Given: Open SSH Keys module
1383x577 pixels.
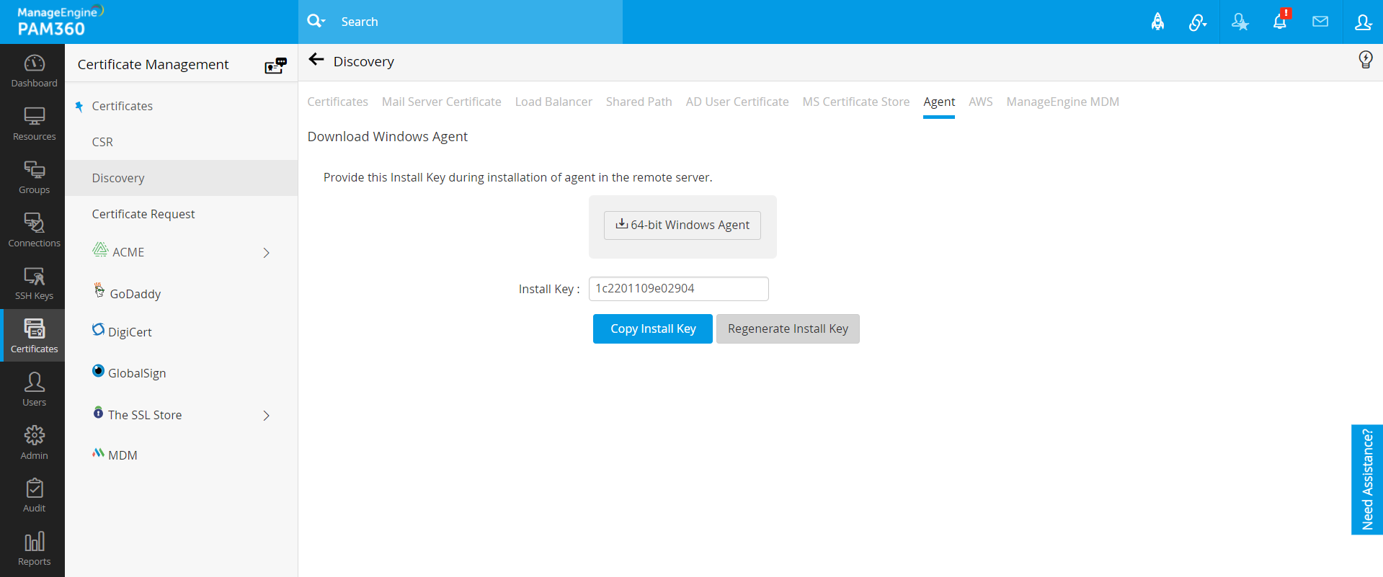Looking at the screenshot, I should (x=34, y=283).
